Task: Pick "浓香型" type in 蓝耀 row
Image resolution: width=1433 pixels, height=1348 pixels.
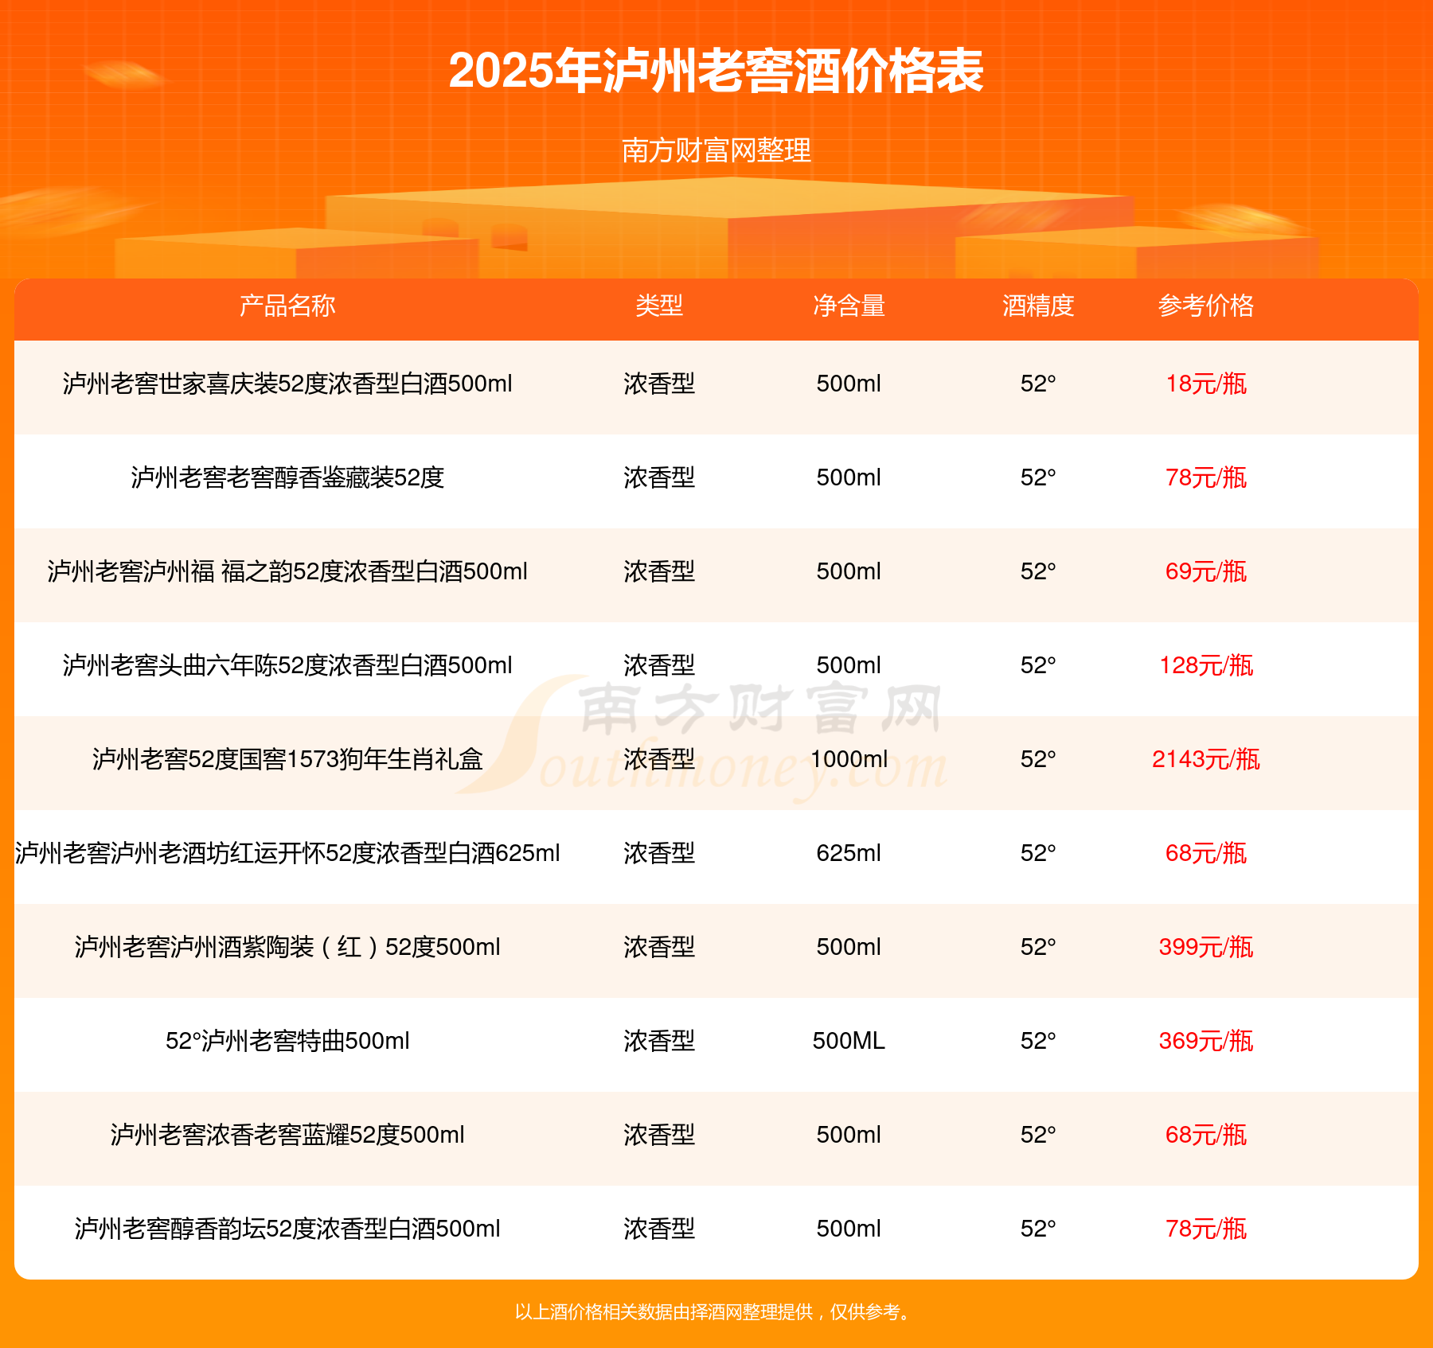Action: tap(659, 1135)
